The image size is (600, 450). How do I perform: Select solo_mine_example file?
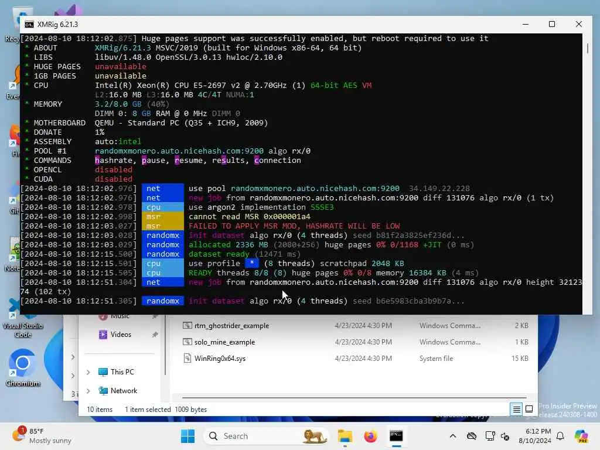[224, 342]
